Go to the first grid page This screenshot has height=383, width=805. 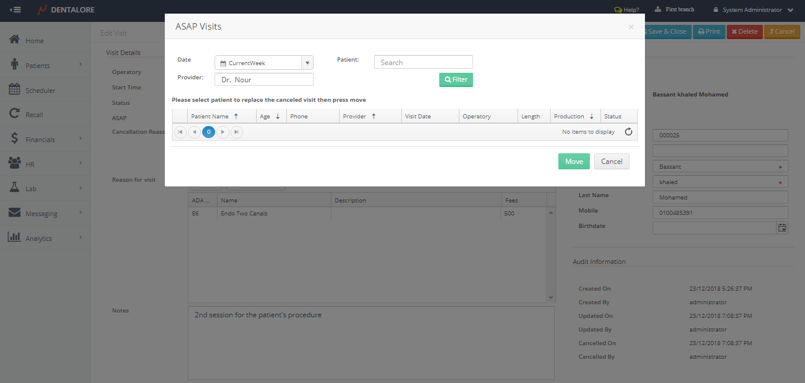(180, 132)
